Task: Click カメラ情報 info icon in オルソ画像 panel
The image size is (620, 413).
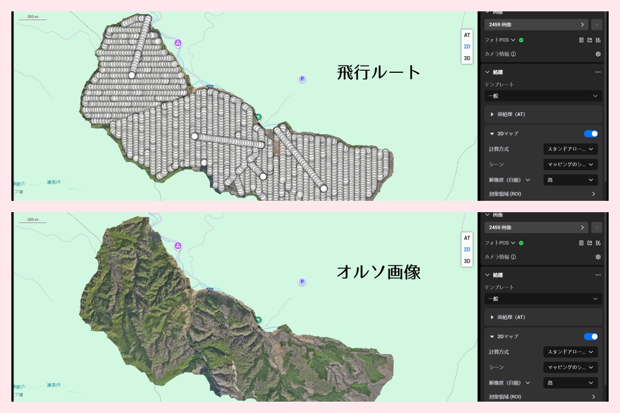Action: point(513,257)
